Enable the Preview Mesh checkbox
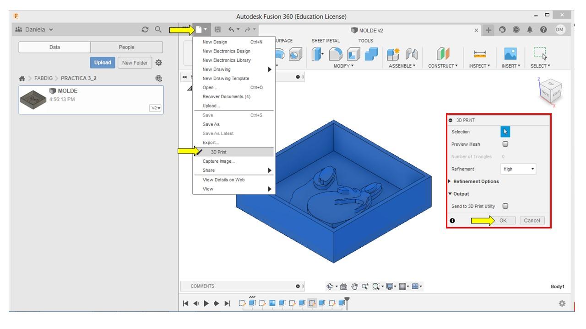The width and height of the screenshot is (586, 329). [x=505, y=144]
